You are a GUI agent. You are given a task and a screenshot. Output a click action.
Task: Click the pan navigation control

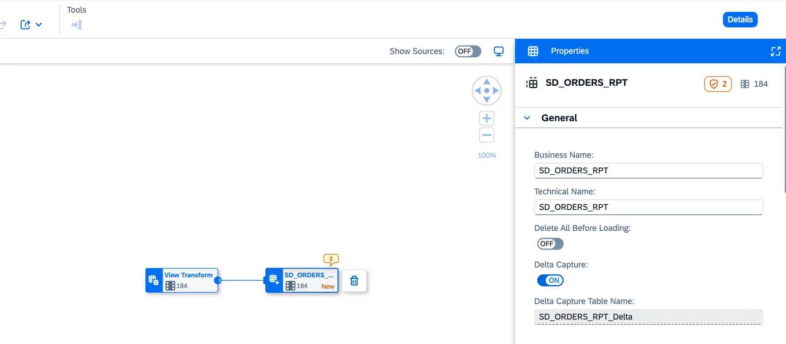pyautogui.click(x=486, y=91)
